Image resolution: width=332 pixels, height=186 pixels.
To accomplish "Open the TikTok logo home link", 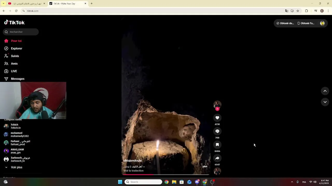I will point(14,22).
